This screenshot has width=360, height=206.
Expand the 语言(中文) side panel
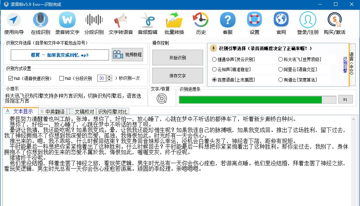click(x=352, y=65)
